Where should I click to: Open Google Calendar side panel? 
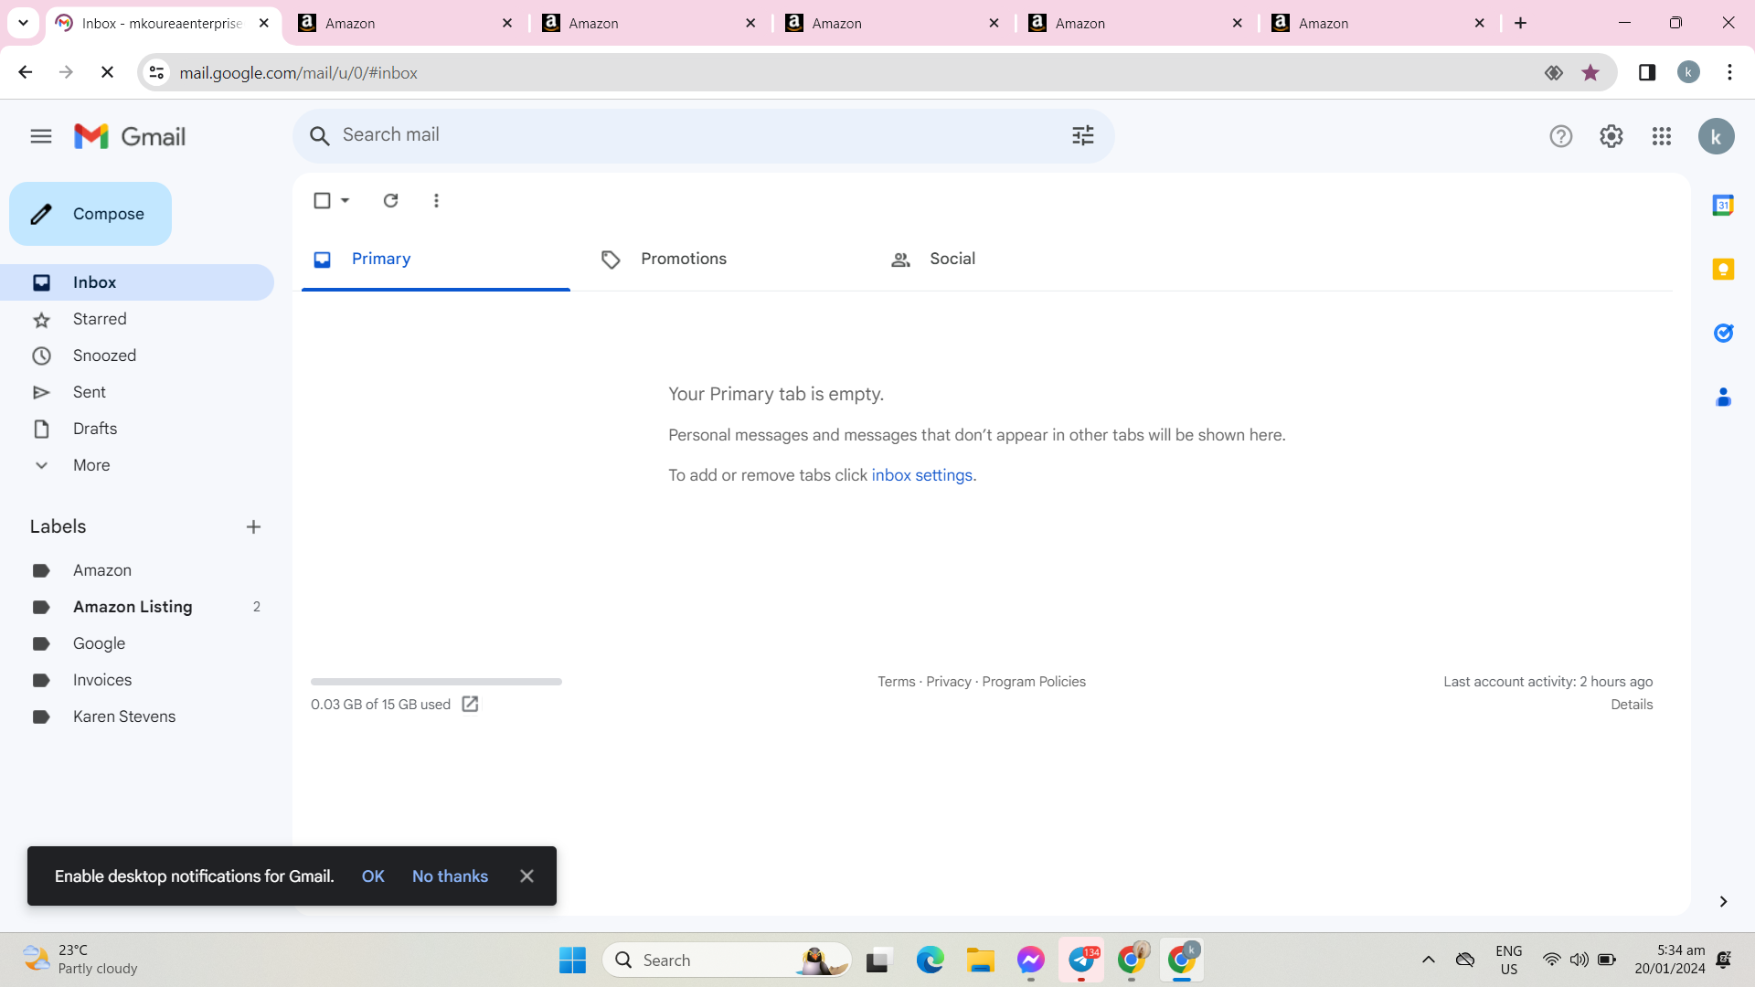point(1723,205)
